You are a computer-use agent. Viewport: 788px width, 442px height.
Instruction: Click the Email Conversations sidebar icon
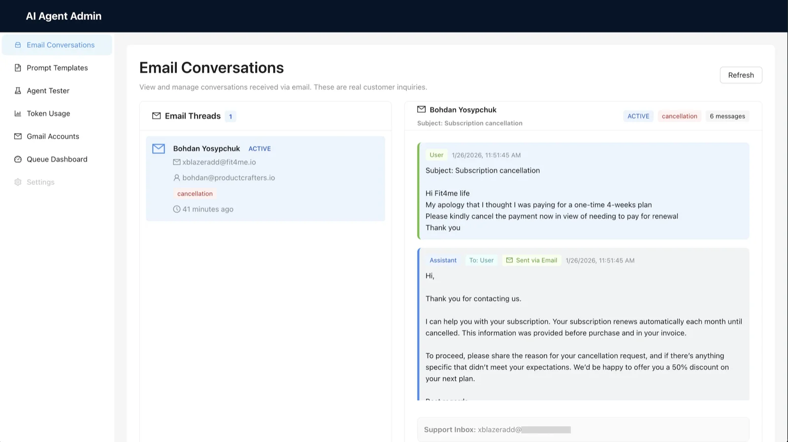[18, 45]
